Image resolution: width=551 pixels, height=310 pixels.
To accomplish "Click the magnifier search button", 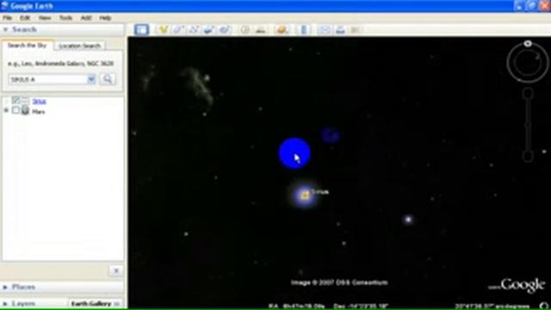I will (108, 79).
